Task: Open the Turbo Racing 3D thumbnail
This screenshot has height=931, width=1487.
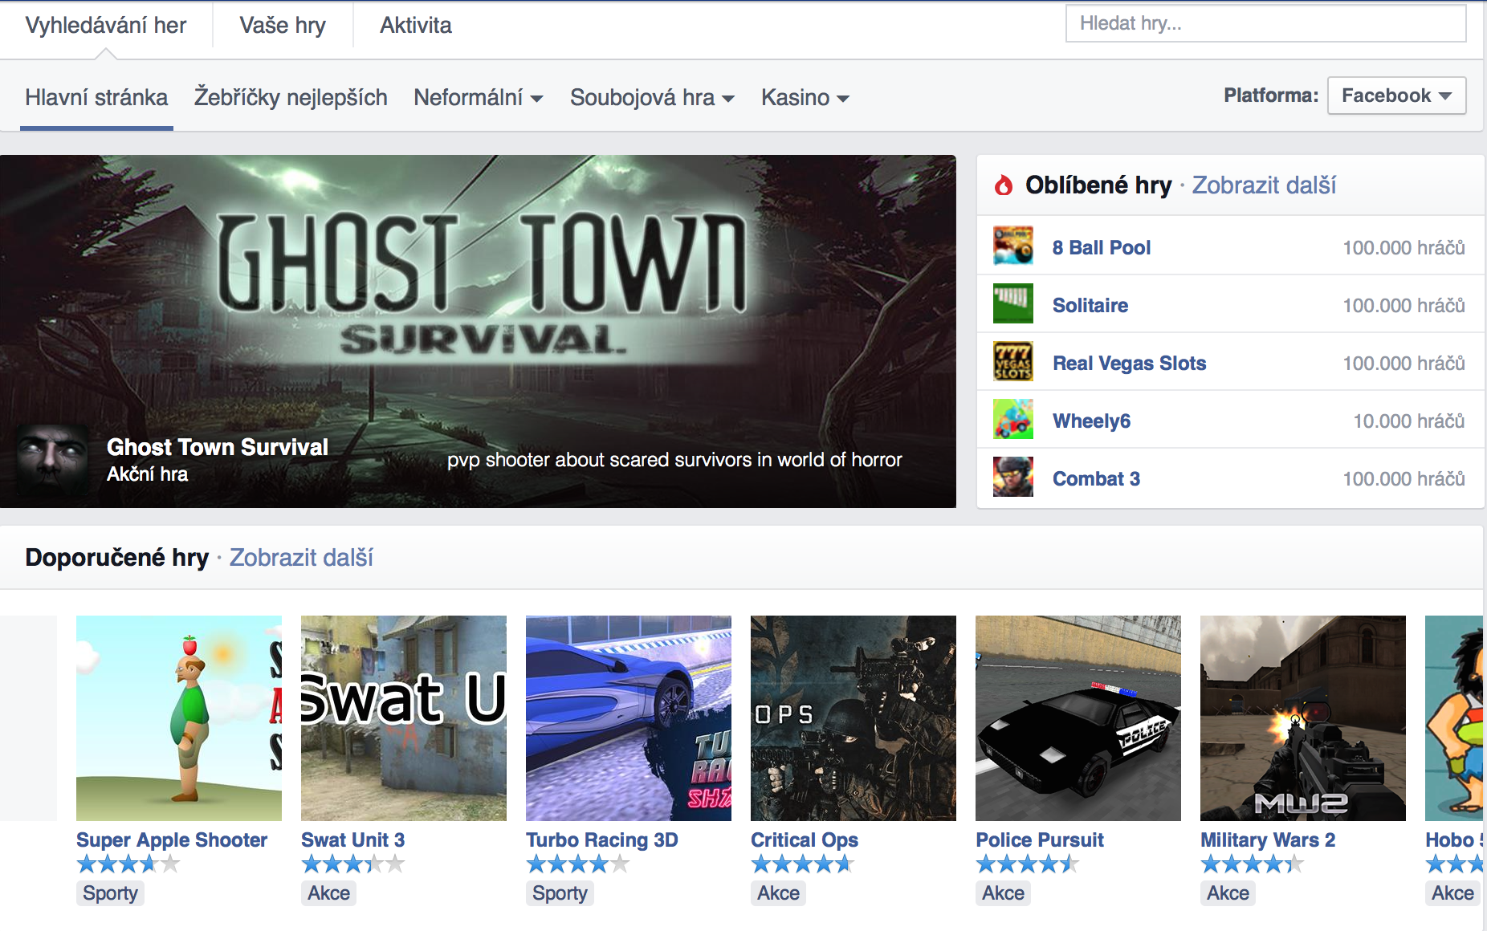Action: click(629, 718)
